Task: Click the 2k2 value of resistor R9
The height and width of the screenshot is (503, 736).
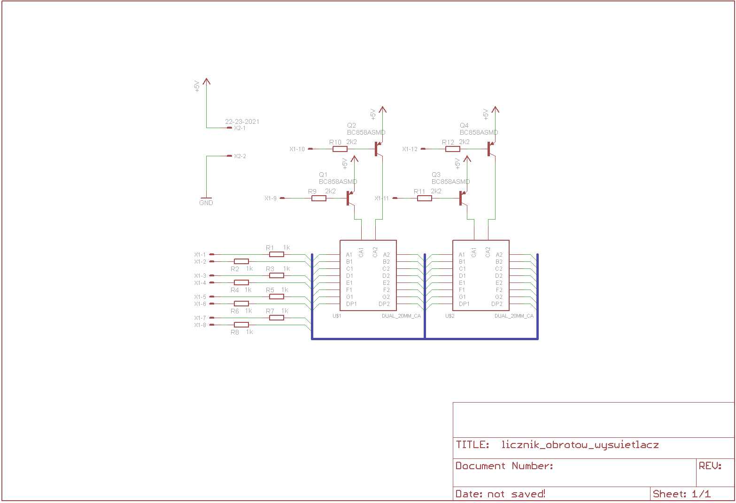Action: point(331,191)
